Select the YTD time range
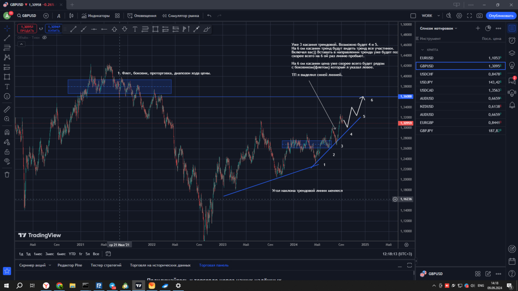This screenshot has width=518, height=291. [x=72, y=254]
